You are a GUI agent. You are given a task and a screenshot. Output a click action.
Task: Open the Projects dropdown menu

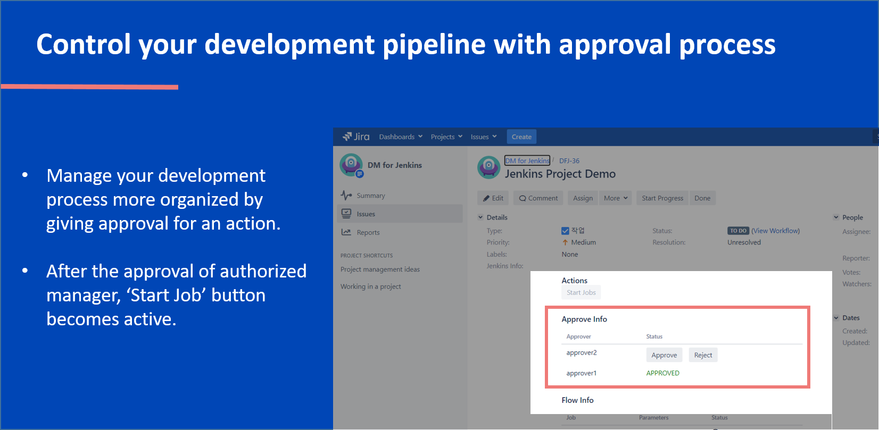click(446, 137)
